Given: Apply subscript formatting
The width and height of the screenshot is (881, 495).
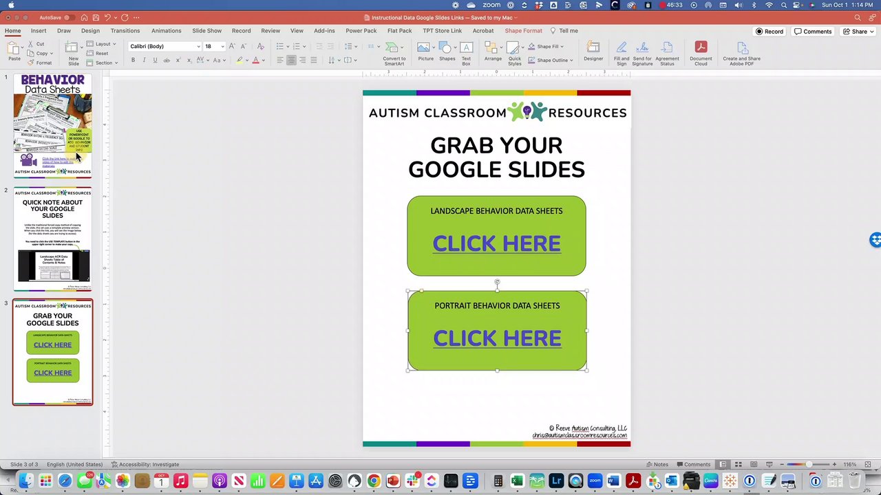Looking at the screenshot, I should [x=189, y=60].
